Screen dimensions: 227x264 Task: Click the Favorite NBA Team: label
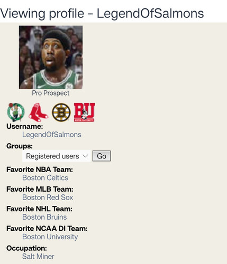pos(40,169)
